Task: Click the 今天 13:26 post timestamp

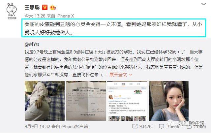Action: pos(35,16)
